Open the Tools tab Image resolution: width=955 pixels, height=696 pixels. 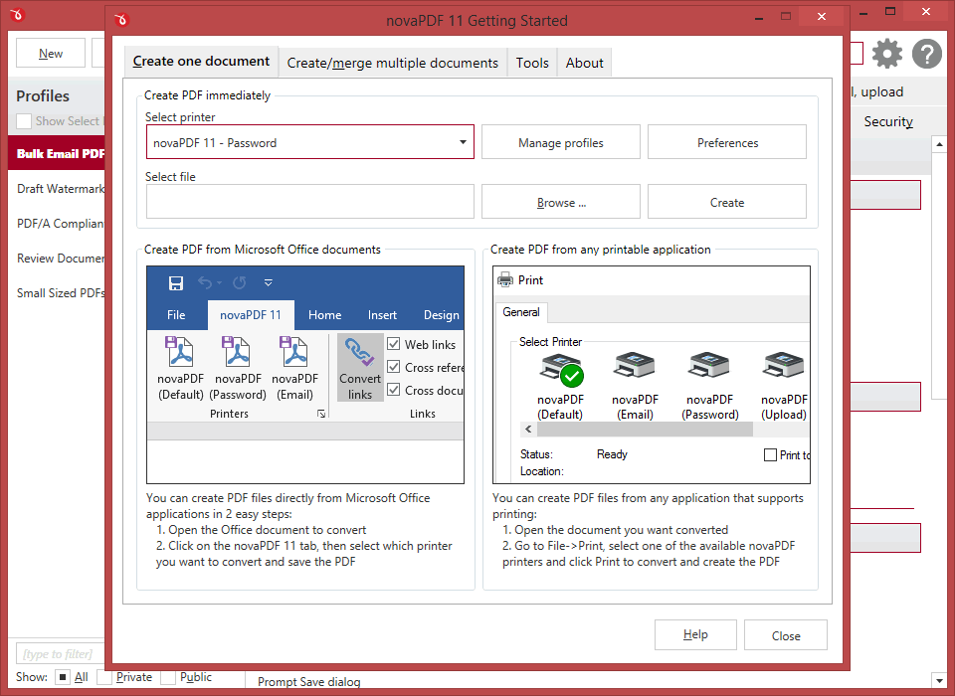pos(531,62)
